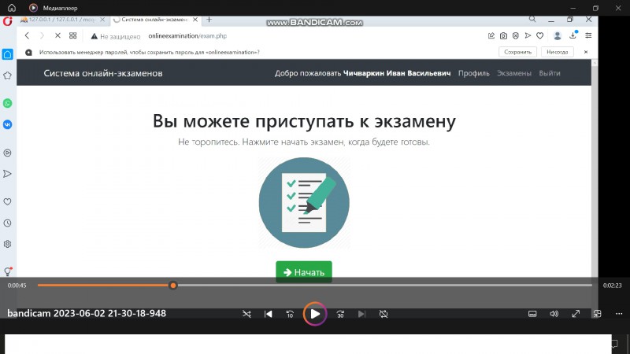Open subtitles and captions menu

532,314
